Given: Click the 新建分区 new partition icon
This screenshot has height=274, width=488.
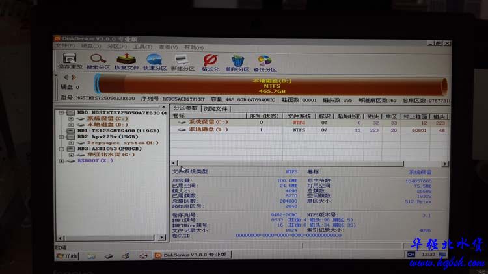Looking at the screenshot, I should [183, 62].
